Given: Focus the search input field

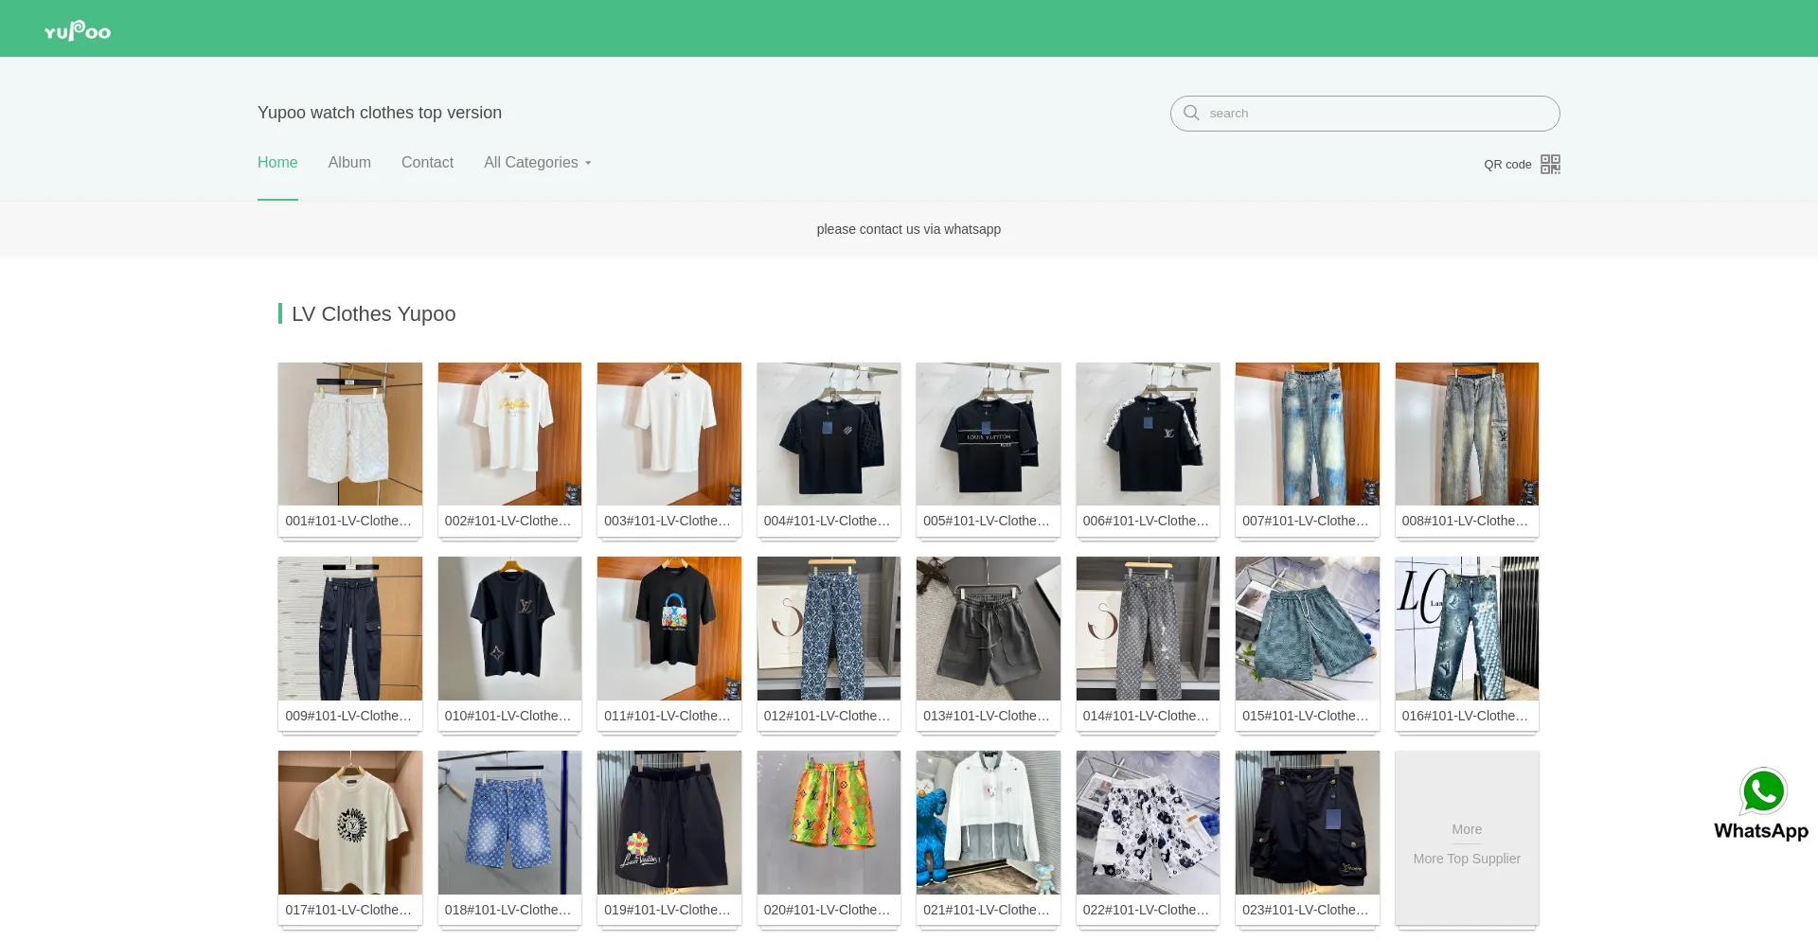Looking at the screenshot, I should click(x=1364, y=114).
